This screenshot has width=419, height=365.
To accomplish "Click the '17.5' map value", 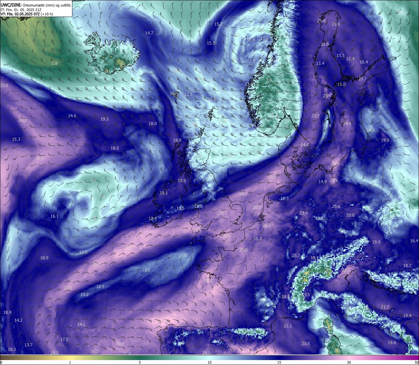I will click(x=64, y=339).
